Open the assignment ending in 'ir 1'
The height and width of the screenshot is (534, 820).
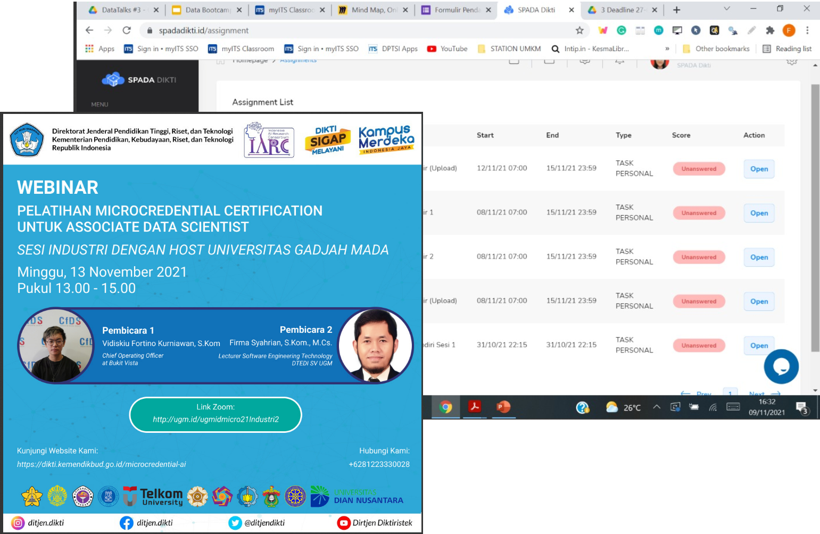pos(759,213)
